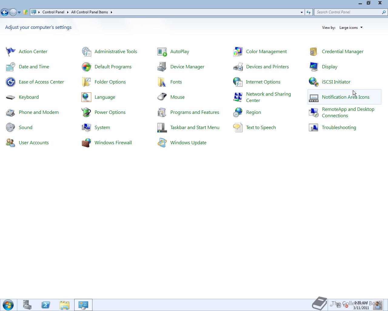The width and height of the screenshot is (388, 311).
Task: Open the Network and Sharing Center icon
Action: click(x=238, y=97)
